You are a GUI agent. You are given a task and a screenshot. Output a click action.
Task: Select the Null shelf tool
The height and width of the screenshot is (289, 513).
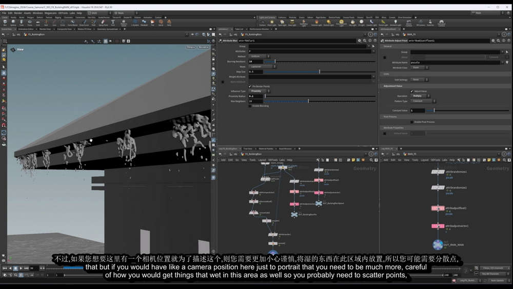[x=46, y=23]
